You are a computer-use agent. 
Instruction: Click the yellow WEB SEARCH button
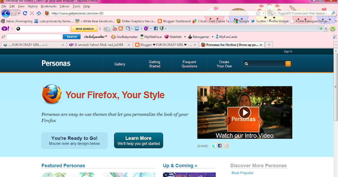tap(84, 29)
